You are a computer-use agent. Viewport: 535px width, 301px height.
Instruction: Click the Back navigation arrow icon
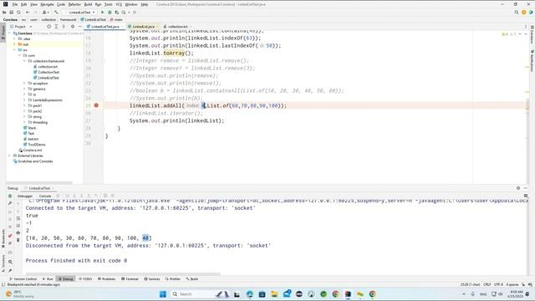pos(28,13)
